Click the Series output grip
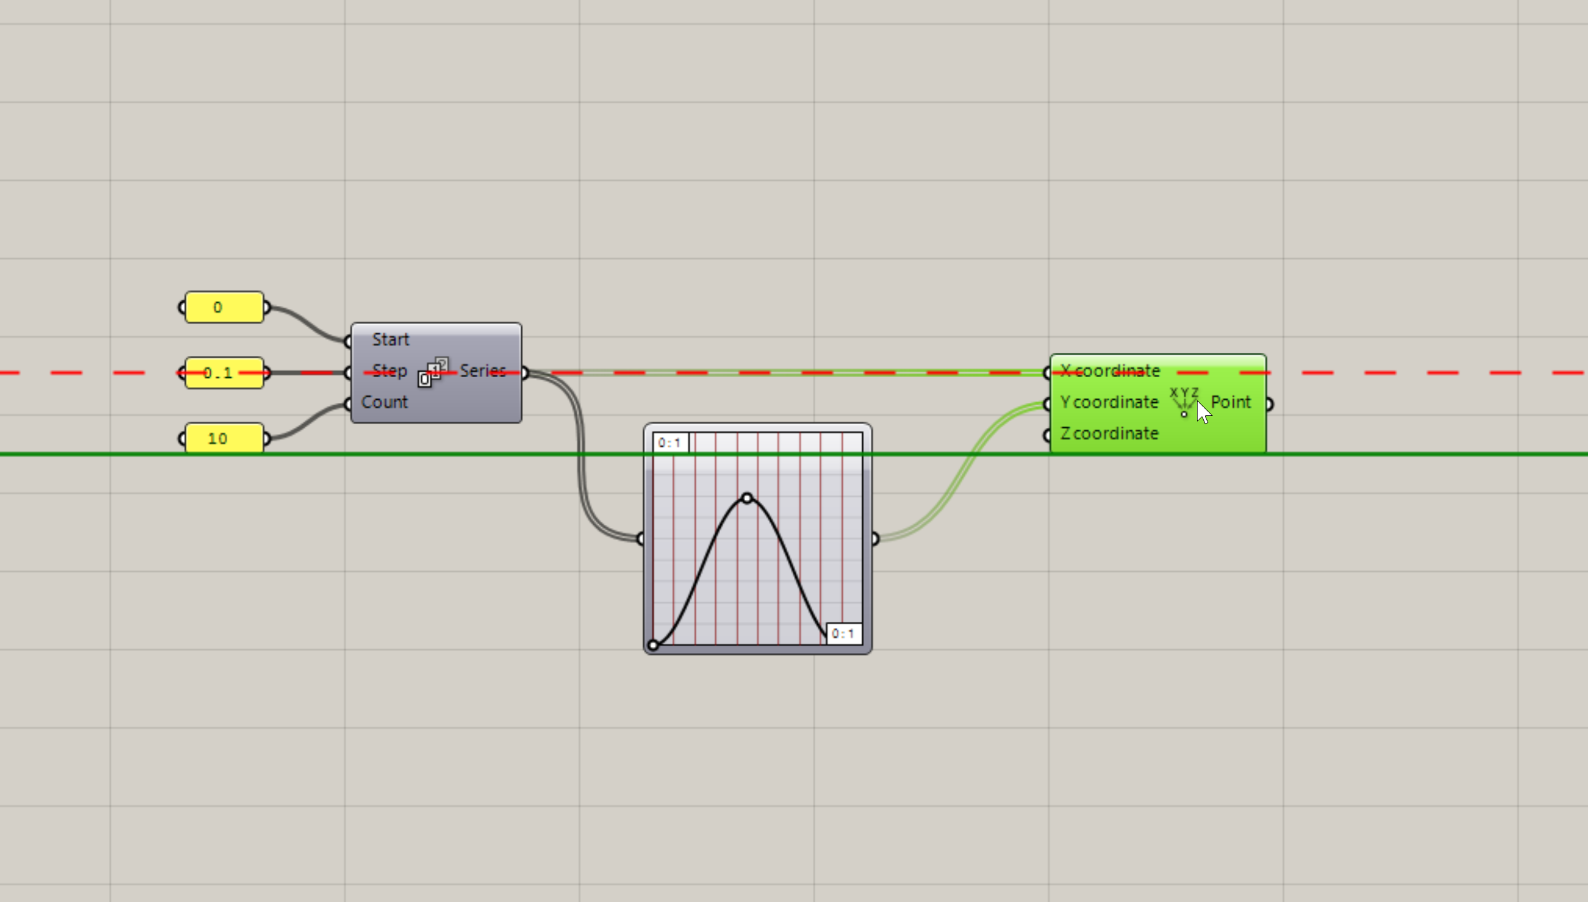 point(525,373)
